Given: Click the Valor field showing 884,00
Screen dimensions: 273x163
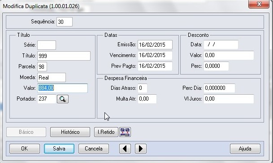Looking at the screenshot, I should [x=62, y=88].
